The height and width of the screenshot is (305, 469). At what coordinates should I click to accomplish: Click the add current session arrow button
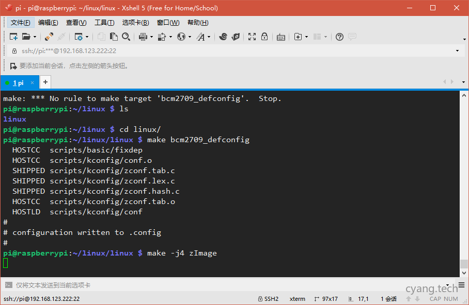click(13, 66)
